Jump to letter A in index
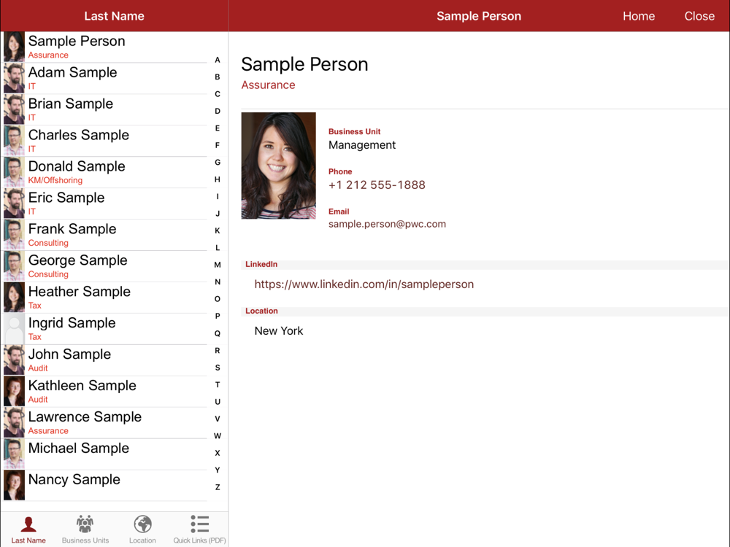Viewport: 730px width, 547px height. (x=218, y=60)
